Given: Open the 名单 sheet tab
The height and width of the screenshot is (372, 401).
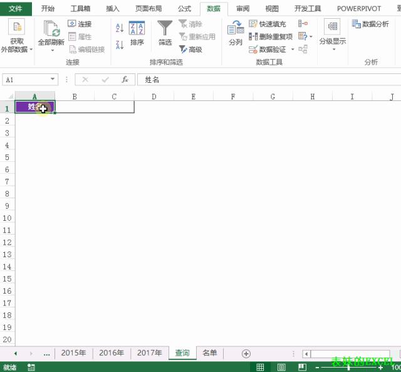Looking at the screenshot, I should coord(210,353).
